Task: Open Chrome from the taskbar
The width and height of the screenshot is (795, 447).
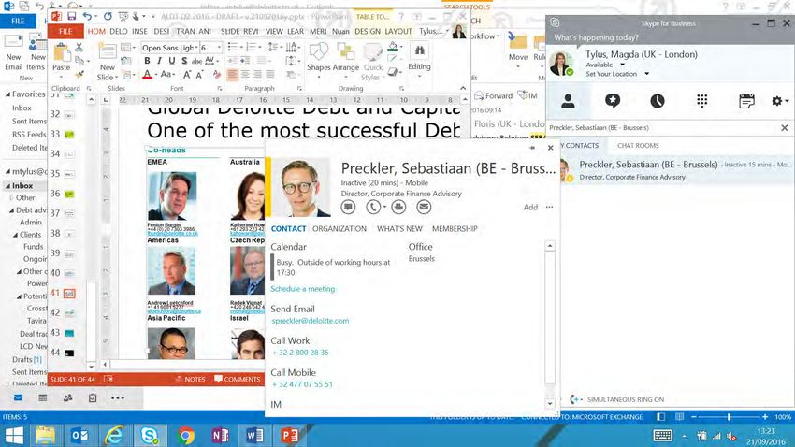Action: [x=185, y=436]
